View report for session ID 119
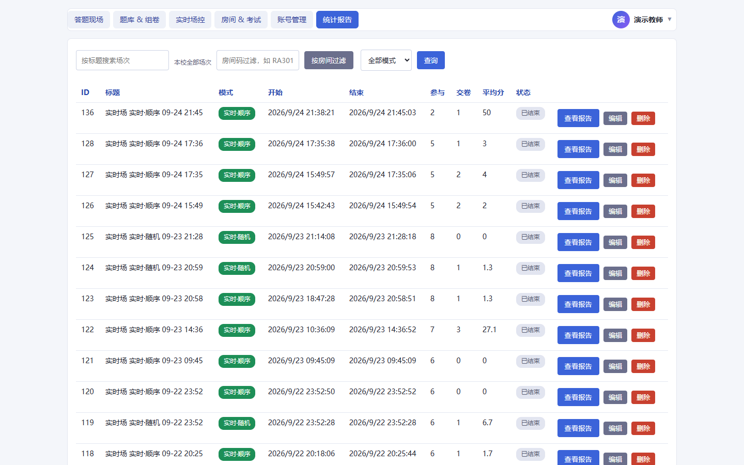The height and width of the screenshot is (465, 744). [x=578, y=428]
